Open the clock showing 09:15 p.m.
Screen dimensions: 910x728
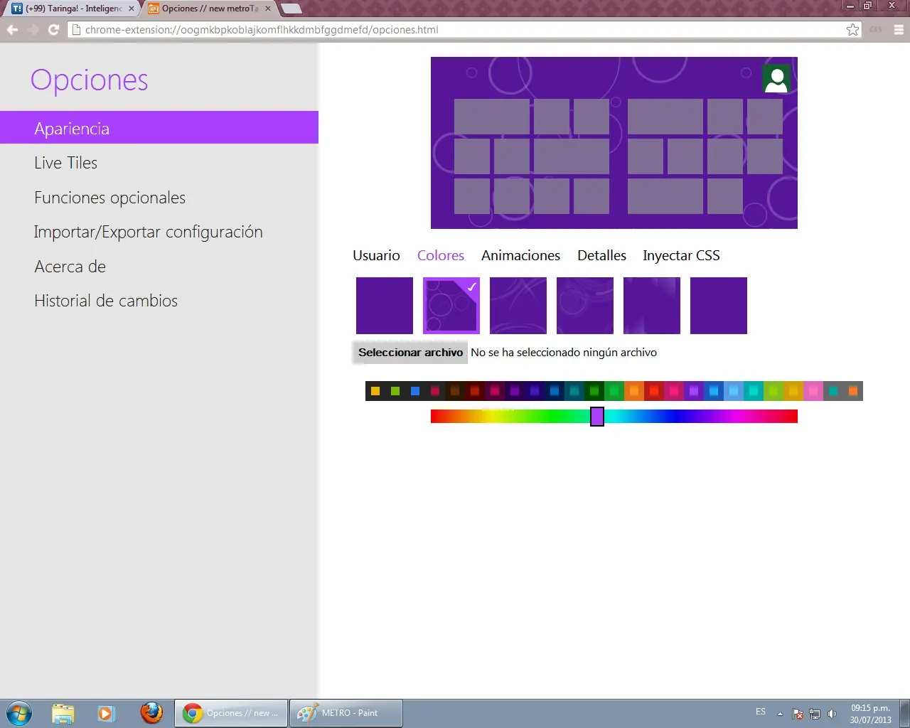(870, 714)
